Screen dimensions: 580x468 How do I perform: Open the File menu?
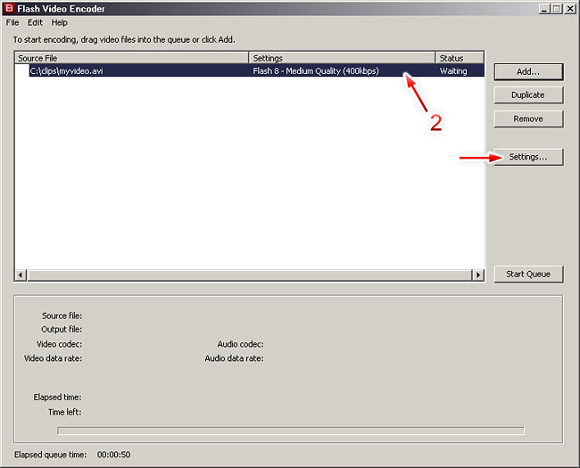(x=12, y=22)
